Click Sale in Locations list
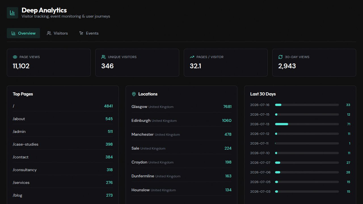 135,148
